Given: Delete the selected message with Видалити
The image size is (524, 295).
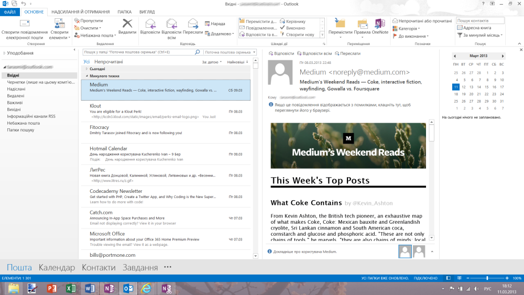Looking at the screenshot, I should [x=127, y=27].
